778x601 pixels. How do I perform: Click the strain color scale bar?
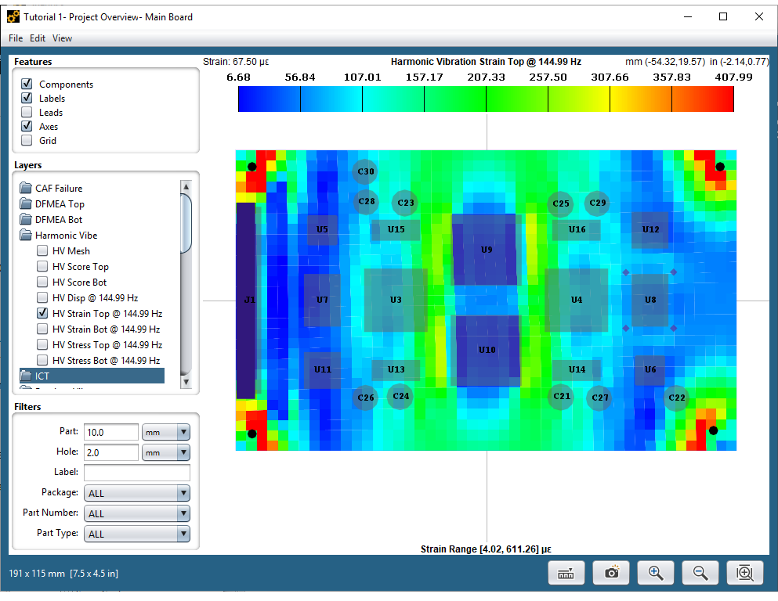(486, 99)
